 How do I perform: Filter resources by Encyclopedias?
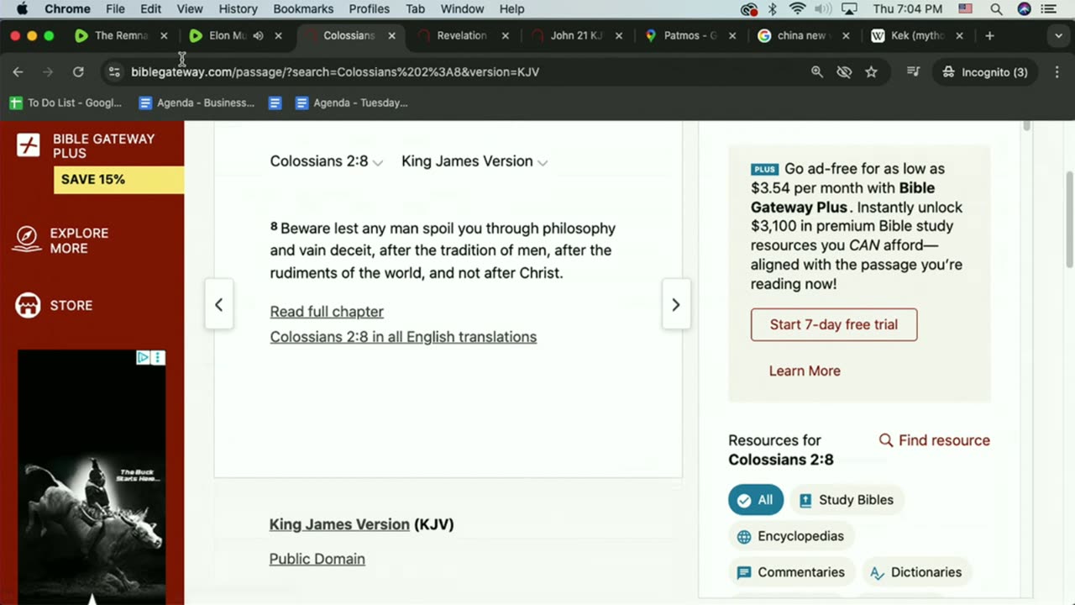[790, 536]
